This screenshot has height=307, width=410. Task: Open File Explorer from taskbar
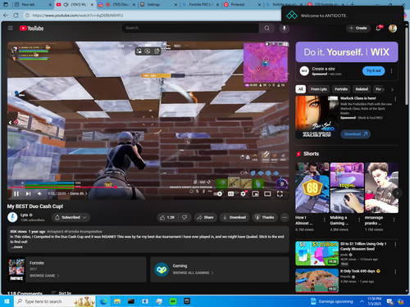(x=117, y=301)
